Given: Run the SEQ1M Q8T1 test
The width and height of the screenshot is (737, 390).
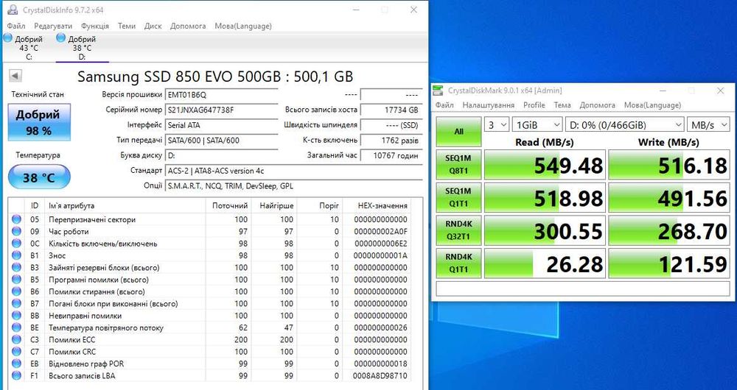Looking at the screenshot, I should [458, 164].
